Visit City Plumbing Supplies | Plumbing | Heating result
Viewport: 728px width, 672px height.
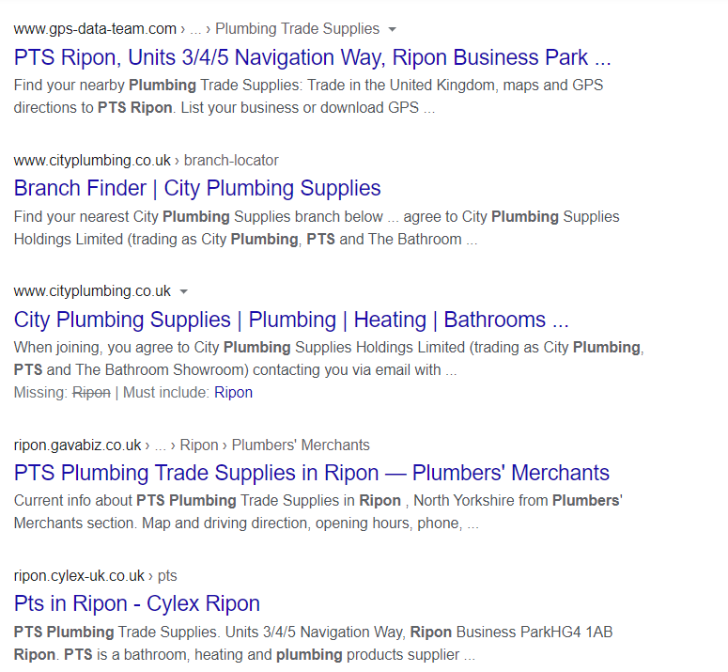tap(291, 320)
